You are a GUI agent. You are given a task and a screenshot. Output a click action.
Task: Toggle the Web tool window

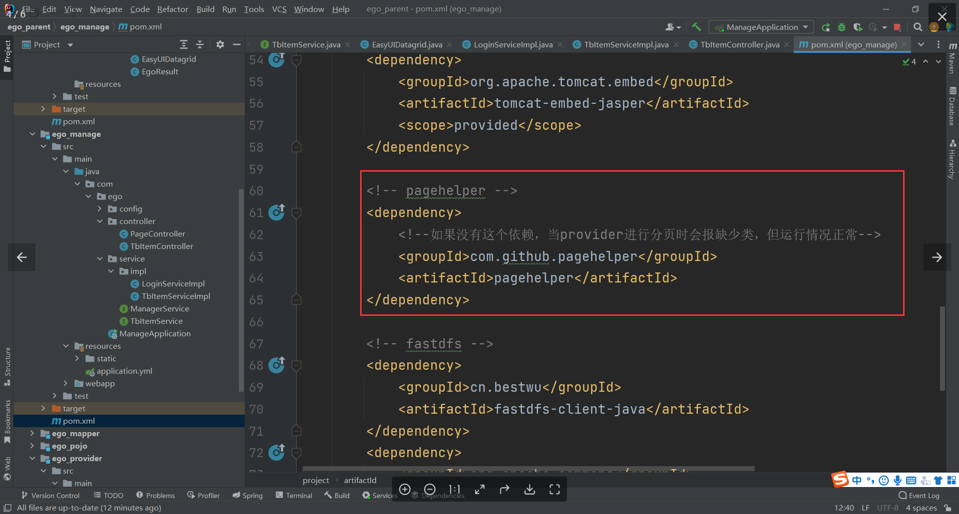tap(7, 468)
